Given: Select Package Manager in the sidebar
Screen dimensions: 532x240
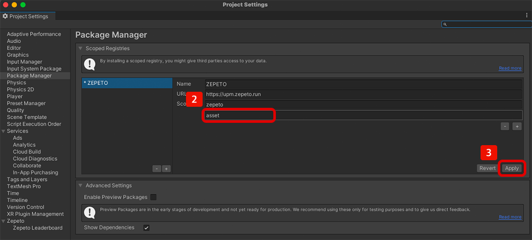Looking at the screenshot, I should (x=29, y=76).
